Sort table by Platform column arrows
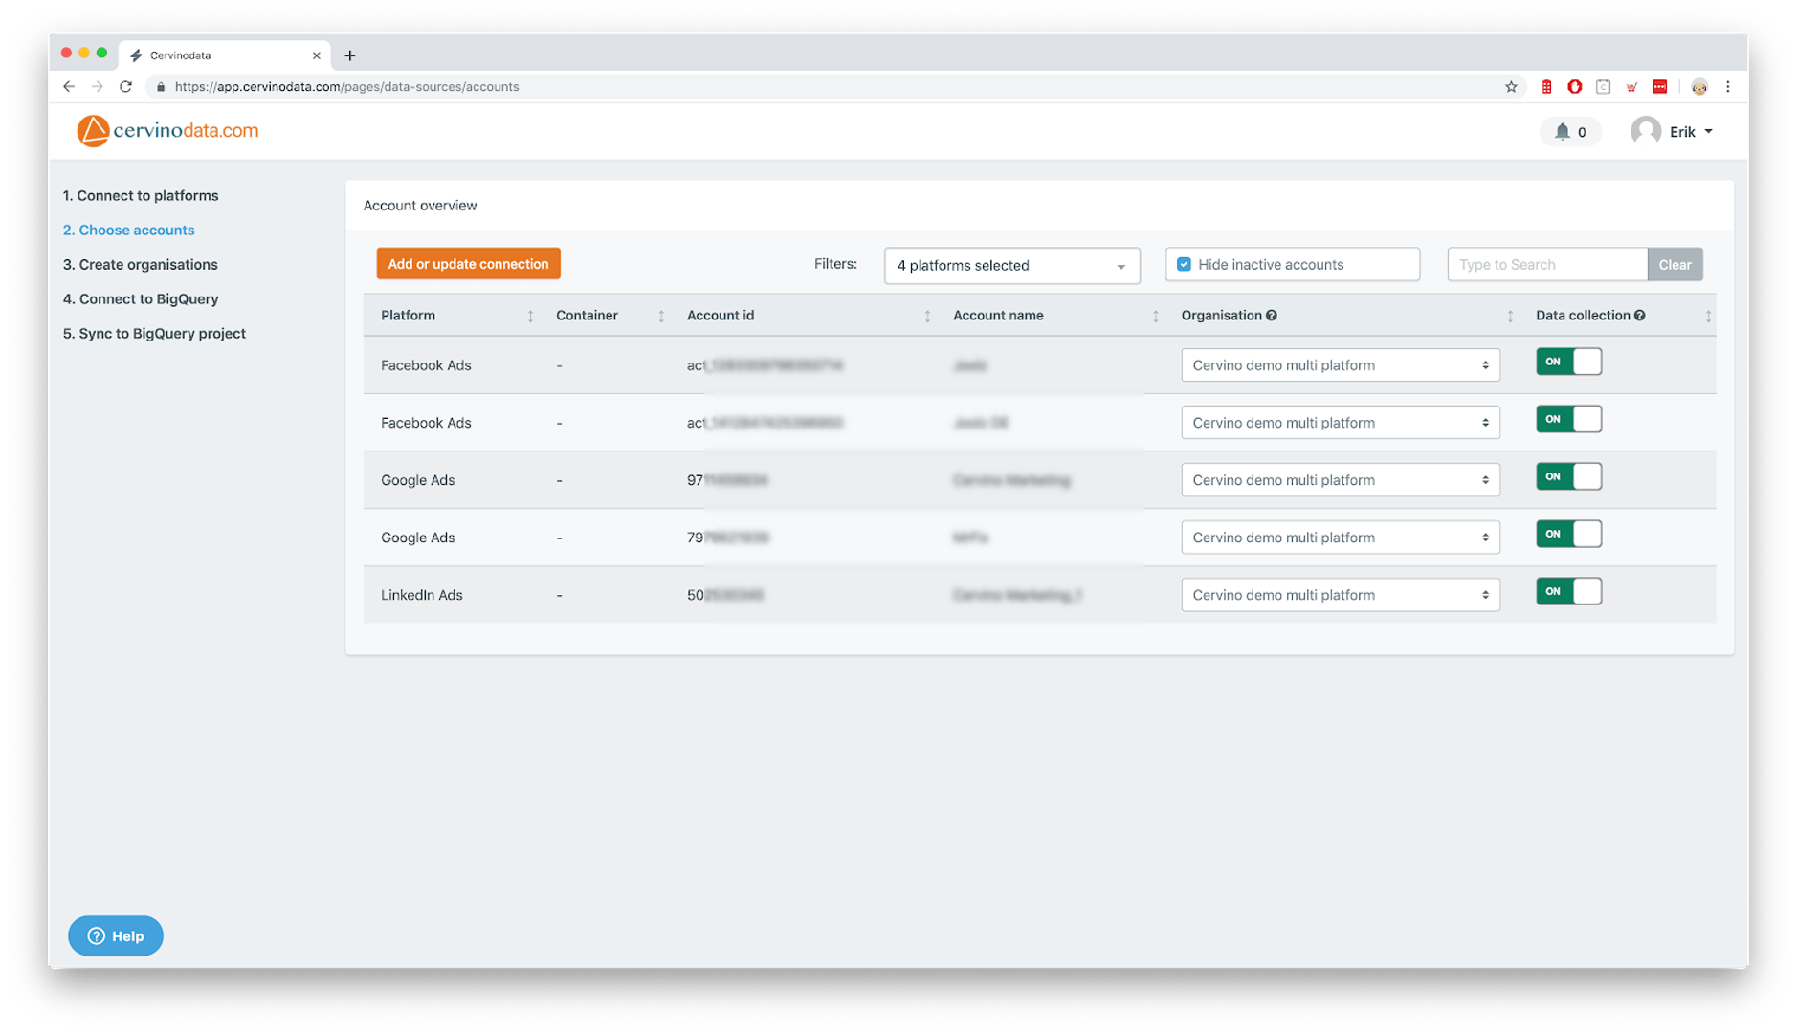1797x1033 pixels. (x=530, y=317)
